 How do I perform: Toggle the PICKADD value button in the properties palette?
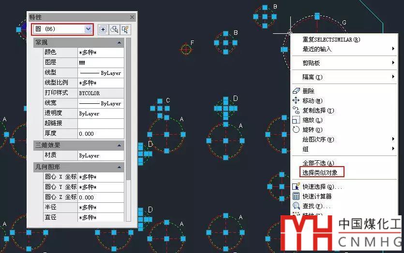(x=103, y=29)
